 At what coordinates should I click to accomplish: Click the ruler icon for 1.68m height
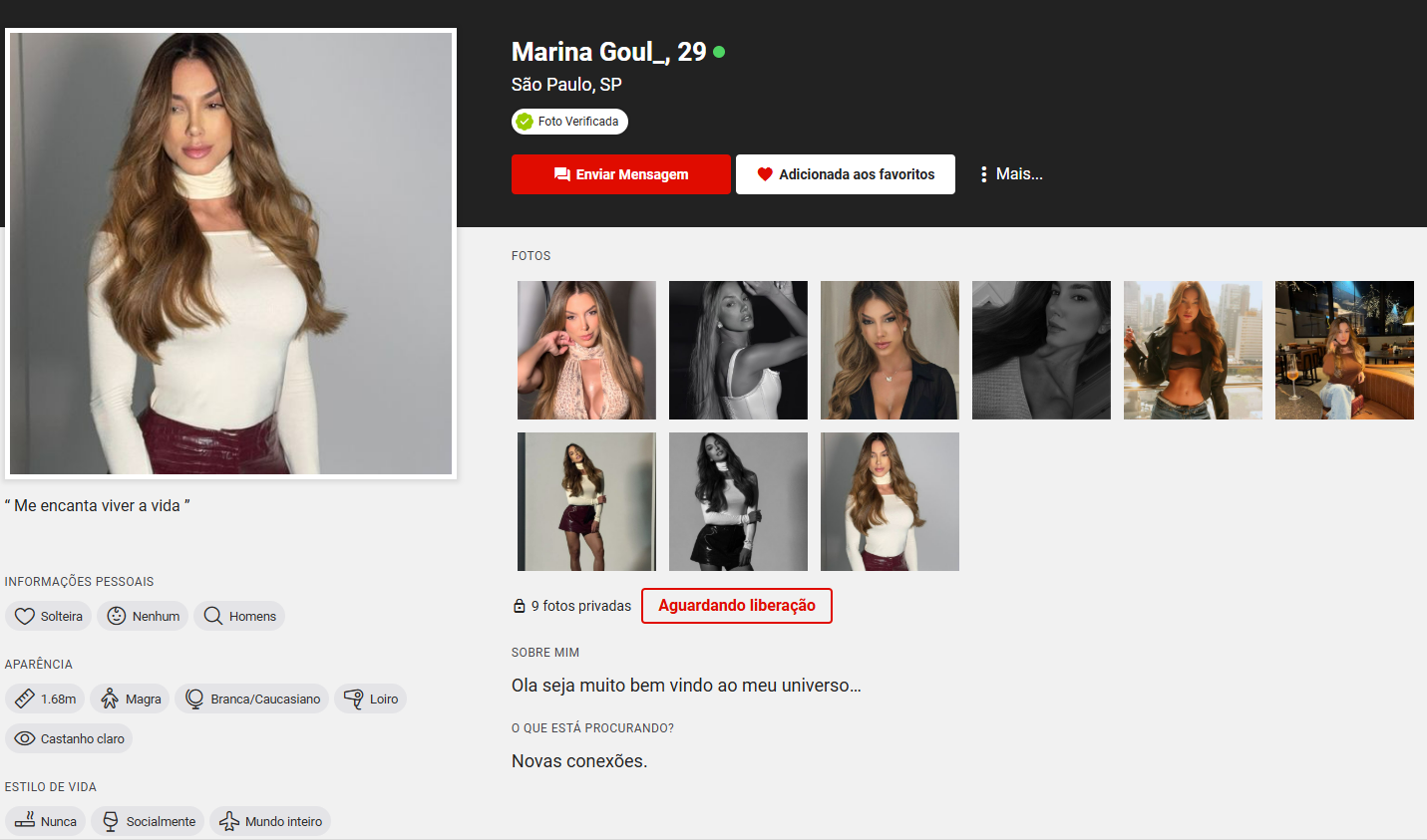25,699
